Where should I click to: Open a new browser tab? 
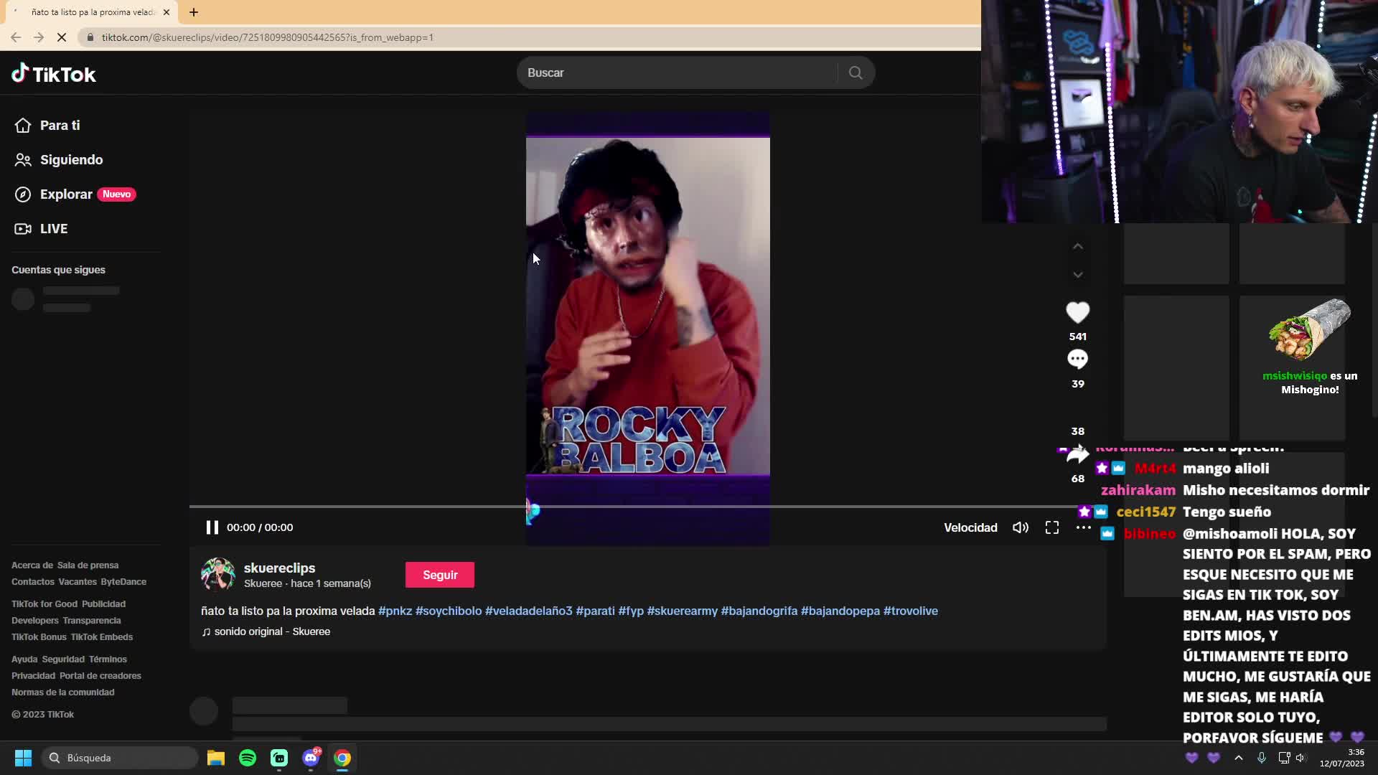pos(194,12)
